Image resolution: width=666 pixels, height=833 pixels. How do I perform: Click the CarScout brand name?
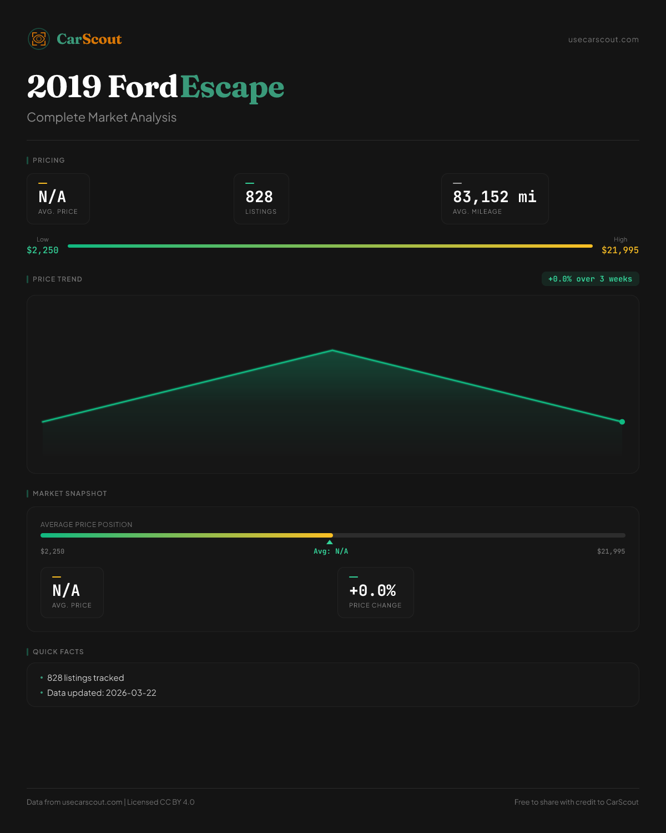click(89, 39)
